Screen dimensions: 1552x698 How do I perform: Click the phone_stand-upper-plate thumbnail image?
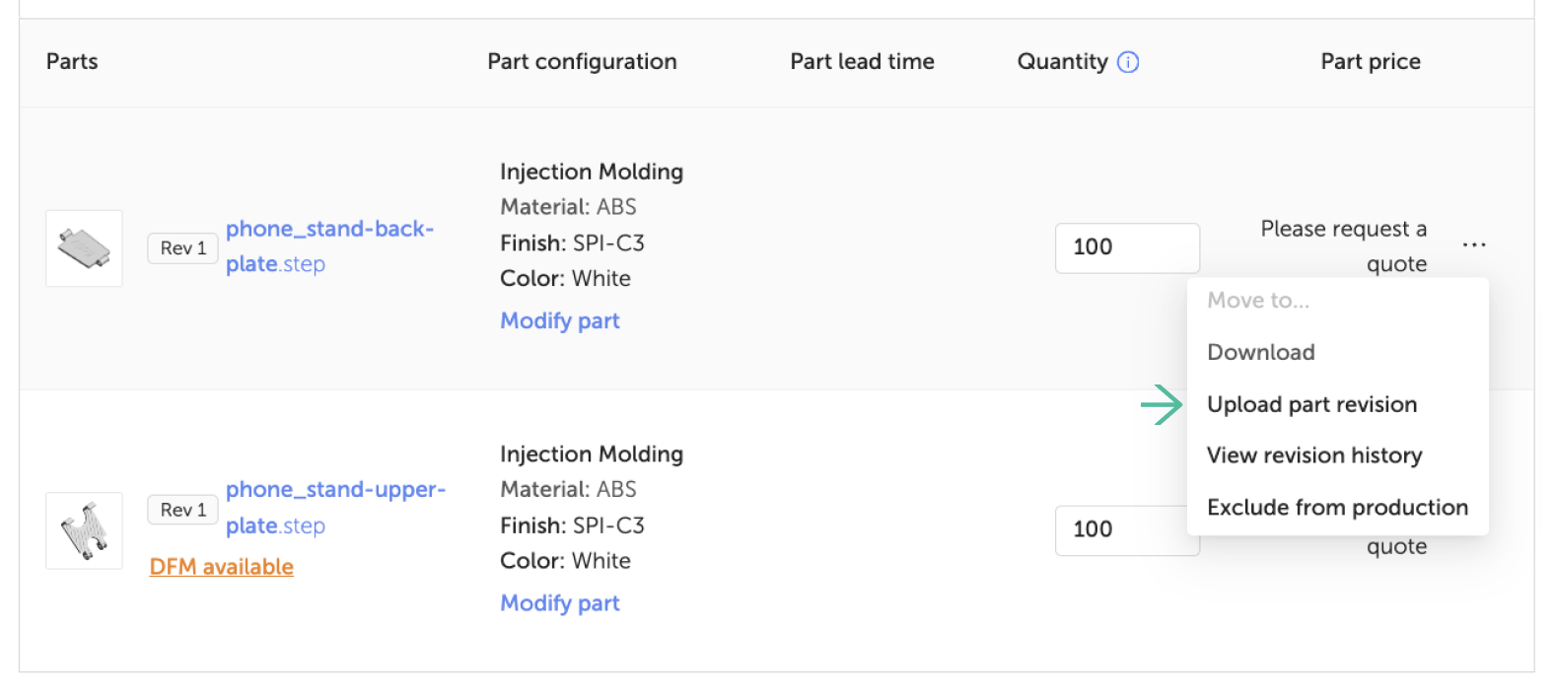click(x=84, y=530)
